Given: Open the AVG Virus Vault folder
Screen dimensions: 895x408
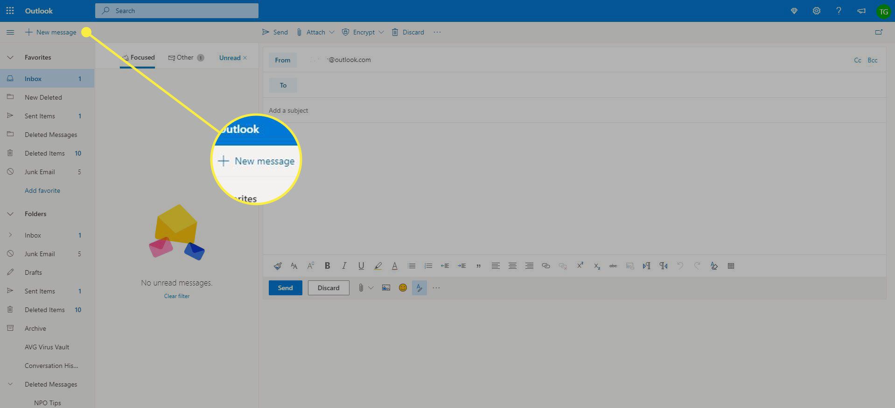Looking at the screenshot, I should point(47,347).
